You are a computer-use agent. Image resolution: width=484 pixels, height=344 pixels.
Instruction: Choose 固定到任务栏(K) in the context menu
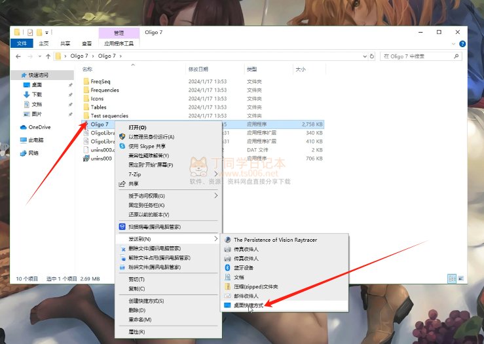click(168, 205)
